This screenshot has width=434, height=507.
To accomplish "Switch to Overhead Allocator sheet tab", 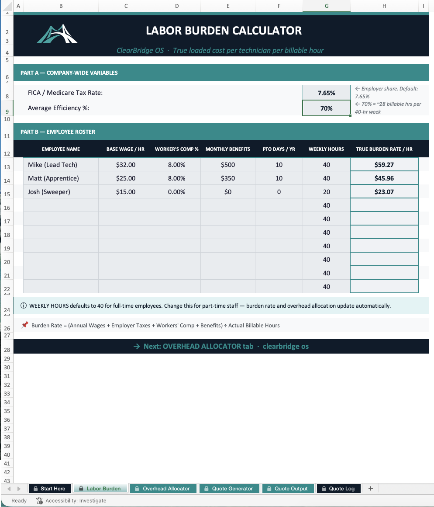I will [x=163, y=489].
